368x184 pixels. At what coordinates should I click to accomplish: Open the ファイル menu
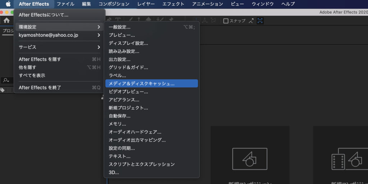65,4
